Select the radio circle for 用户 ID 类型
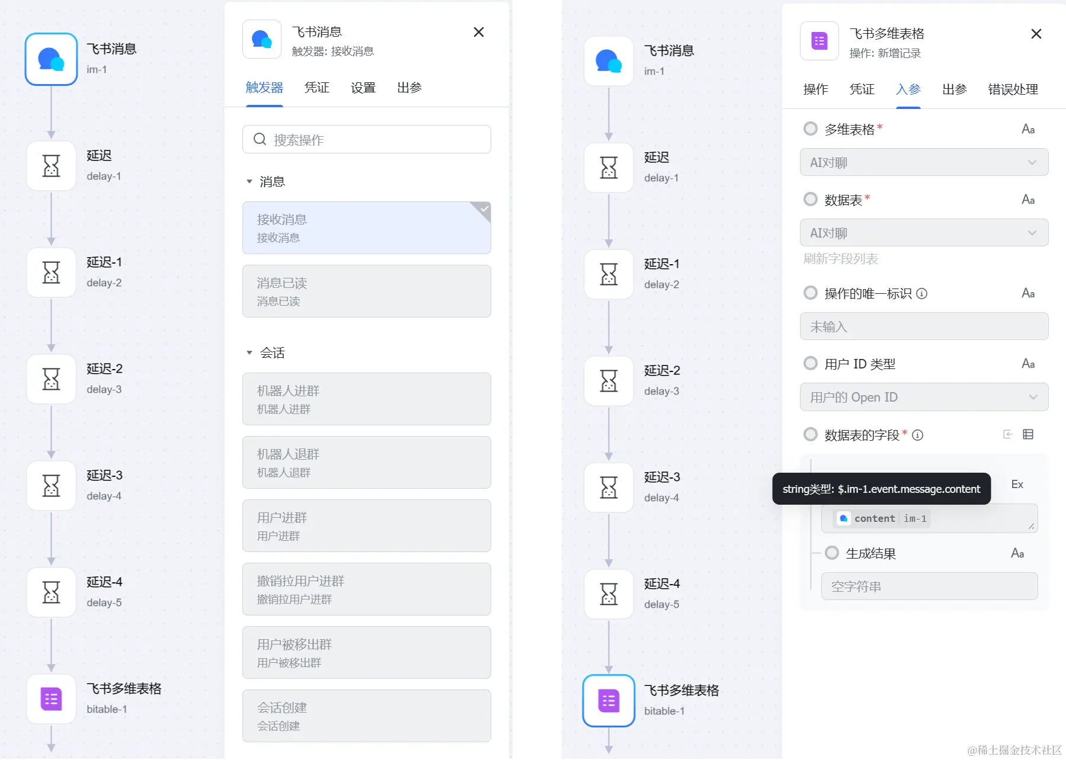Viewport: 1066px width, 760px height. [x=811, y=363]
